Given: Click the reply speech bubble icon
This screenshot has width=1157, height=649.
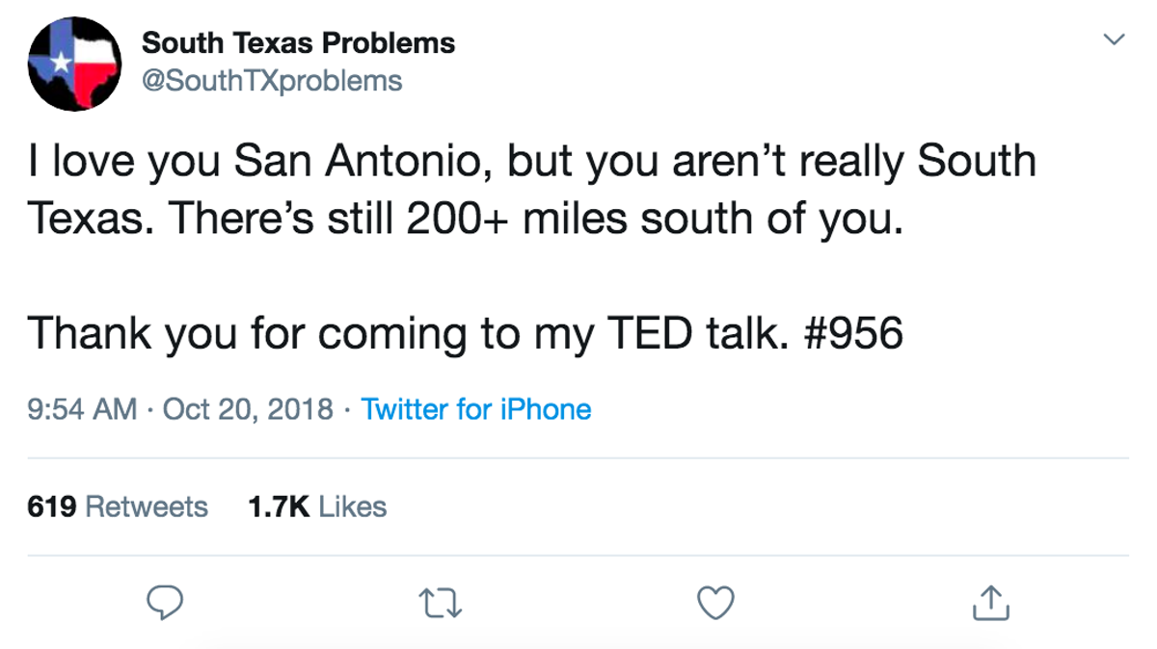Looking at the screenshot, I should pos(165,604).
